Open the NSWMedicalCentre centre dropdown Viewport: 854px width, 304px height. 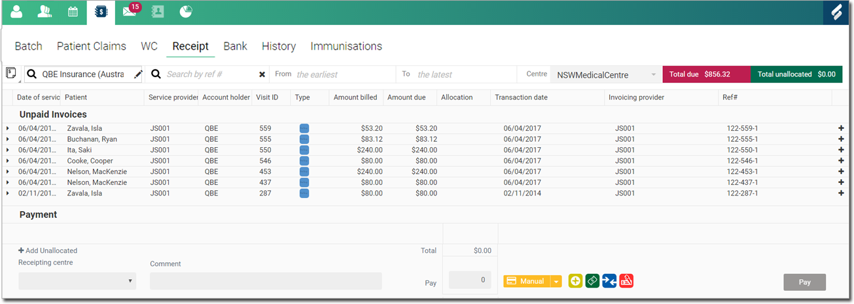pyautogui.click(x=606, y=75)
